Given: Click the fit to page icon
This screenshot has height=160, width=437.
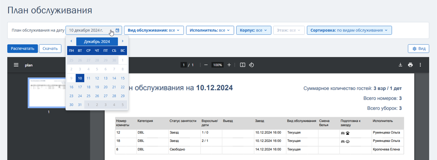Looking at the screenshot, I should [x=243, y=65].
